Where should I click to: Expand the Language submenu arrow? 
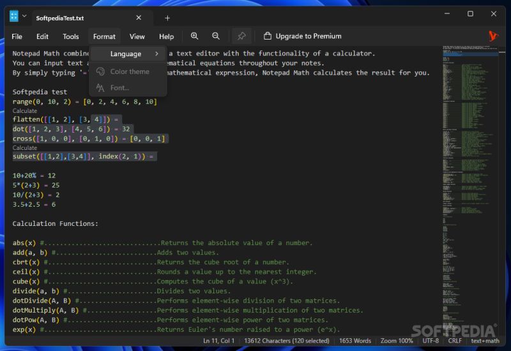pyautogui.click(x=156, y=54)
